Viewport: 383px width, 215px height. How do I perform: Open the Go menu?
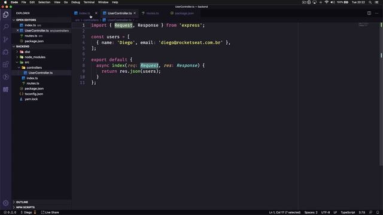66,2
